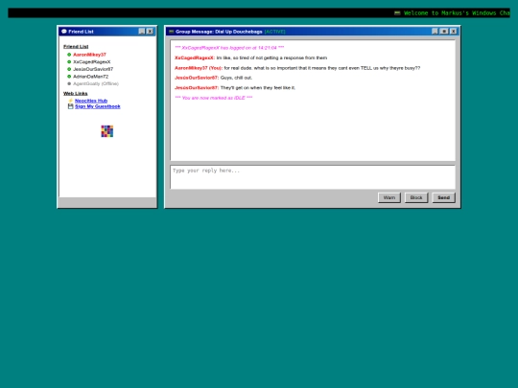
Task: Click the gray offline dot beside AgentGoatly
Action: (x=69, y=83)
